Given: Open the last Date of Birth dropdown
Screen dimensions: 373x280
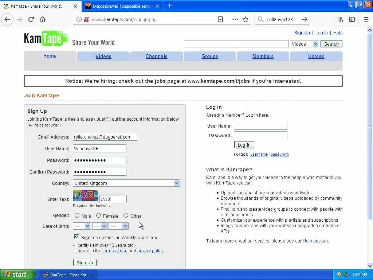Looking at the screenshot, I should point(118,226).
